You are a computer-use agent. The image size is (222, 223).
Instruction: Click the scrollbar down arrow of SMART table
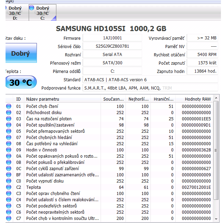pos(216,219)
